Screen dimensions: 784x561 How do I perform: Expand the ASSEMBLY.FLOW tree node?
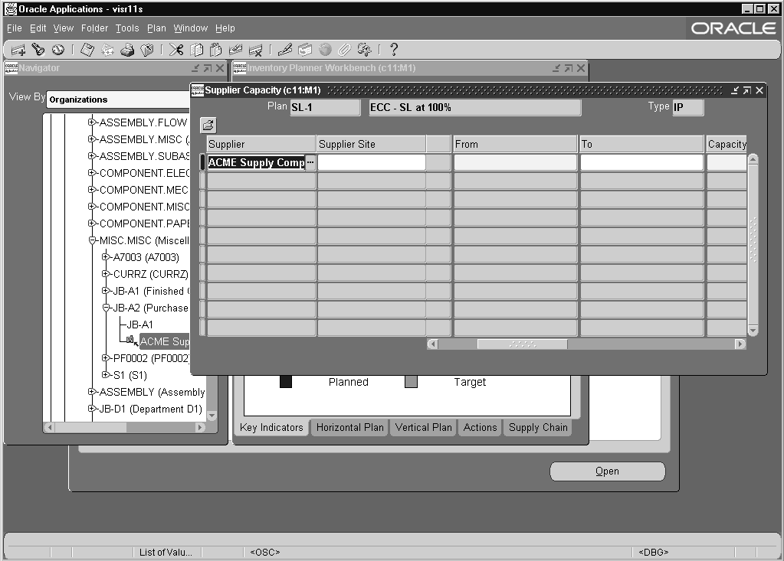click(x=91, y=122)
